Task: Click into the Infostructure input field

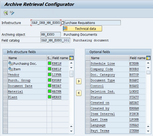Action: (46, 23)
